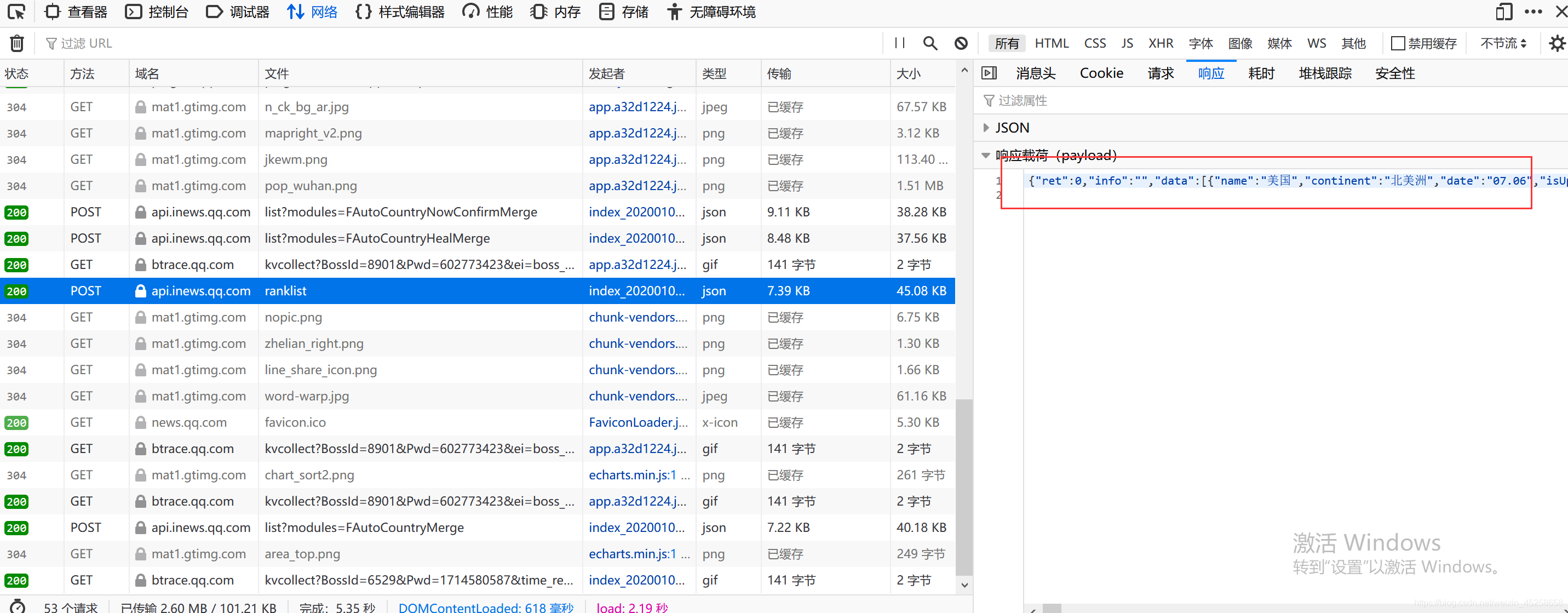Click the 过滤 URL filter field
Image resolution: width=1568 pixels, height=613 pixels.
pyautogui.click(x=463, y=43)
